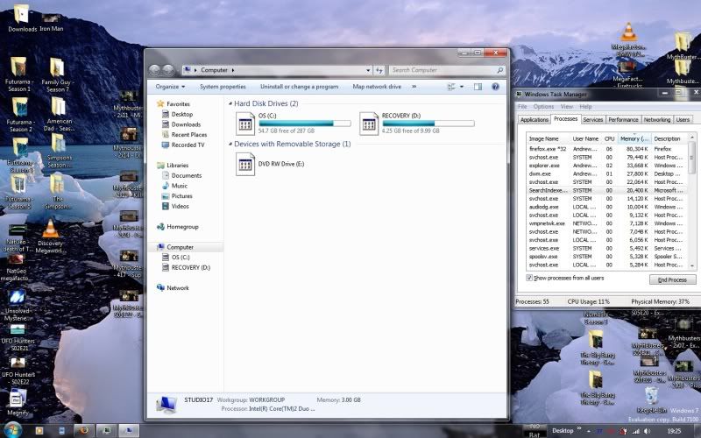Switch to the Performance tab in Task Manager

pos(623,120)
